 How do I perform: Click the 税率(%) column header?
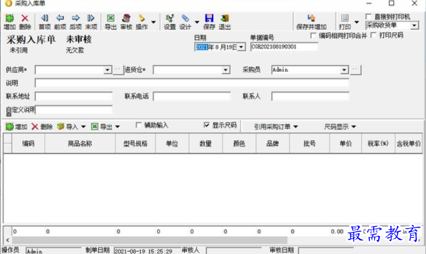(378, 143)
